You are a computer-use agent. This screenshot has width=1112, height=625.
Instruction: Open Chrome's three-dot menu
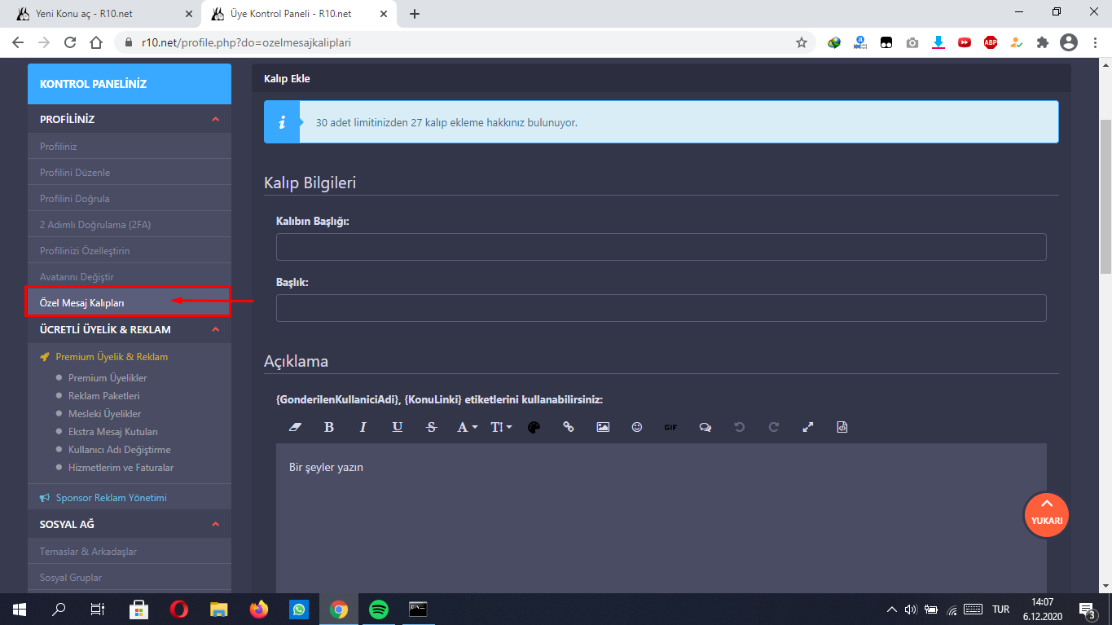click(x=1095, y=42)
